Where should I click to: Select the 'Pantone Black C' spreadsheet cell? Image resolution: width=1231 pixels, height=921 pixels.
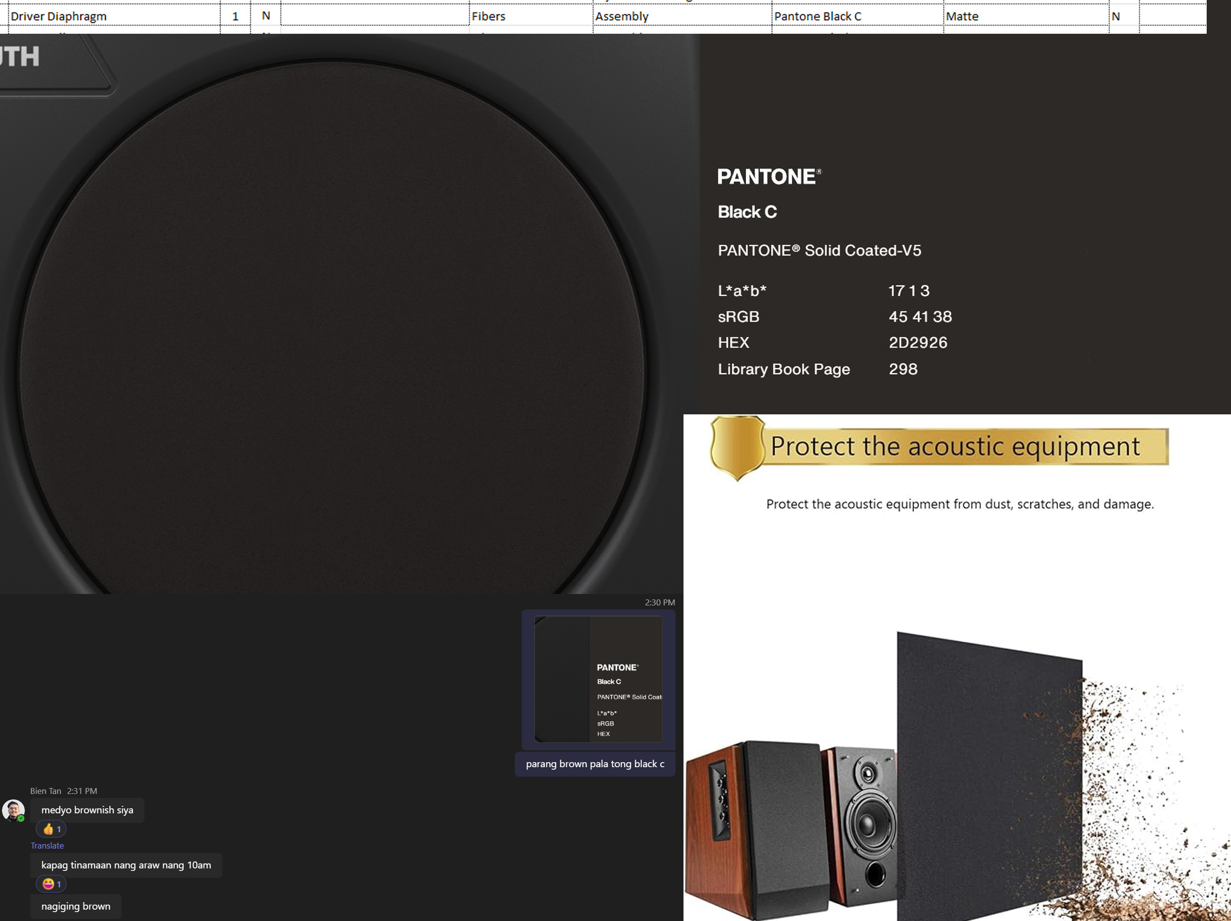click(857, 16)
